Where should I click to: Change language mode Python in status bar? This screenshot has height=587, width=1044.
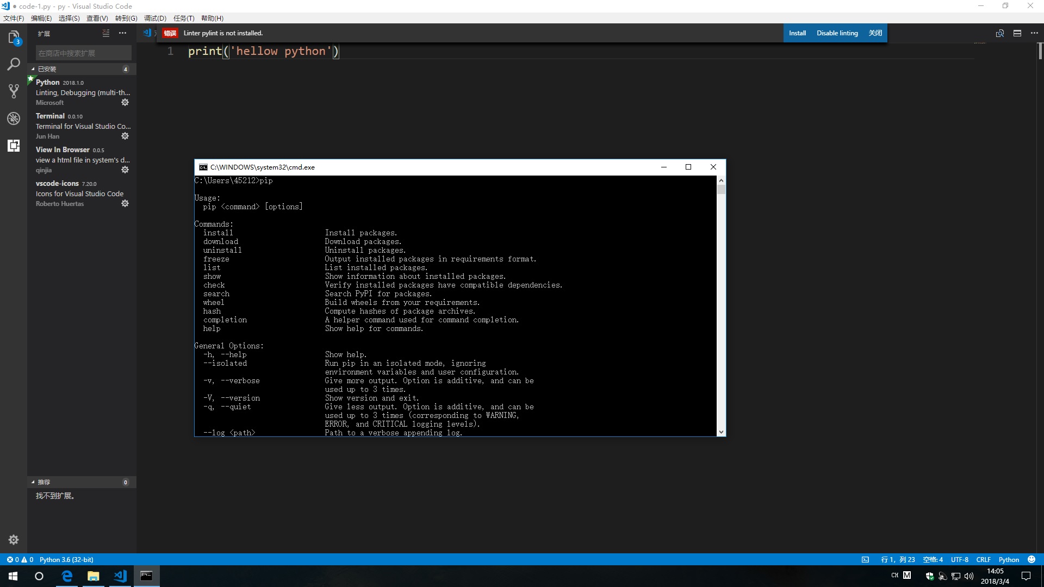coord(1009,559)
